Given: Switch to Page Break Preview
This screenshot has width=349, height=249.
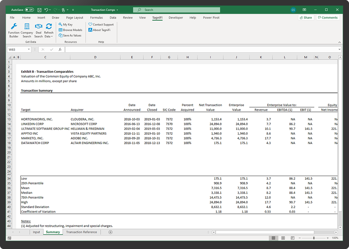Looking at the screenshot, I should [x=292, y=238].
